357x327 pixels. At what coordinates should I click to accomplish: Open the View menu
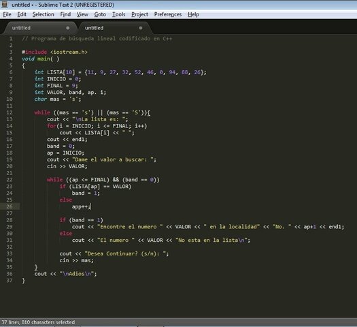point(82,14)
